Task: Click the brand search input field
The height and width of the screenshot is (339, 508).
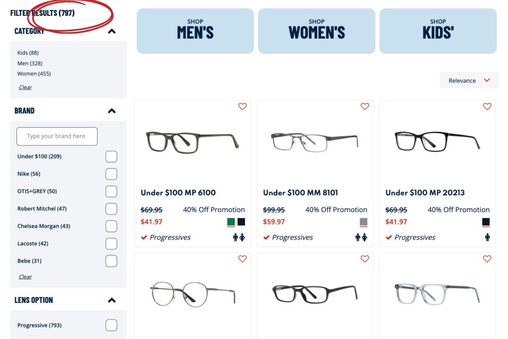Action: click(x=56, y=136)
